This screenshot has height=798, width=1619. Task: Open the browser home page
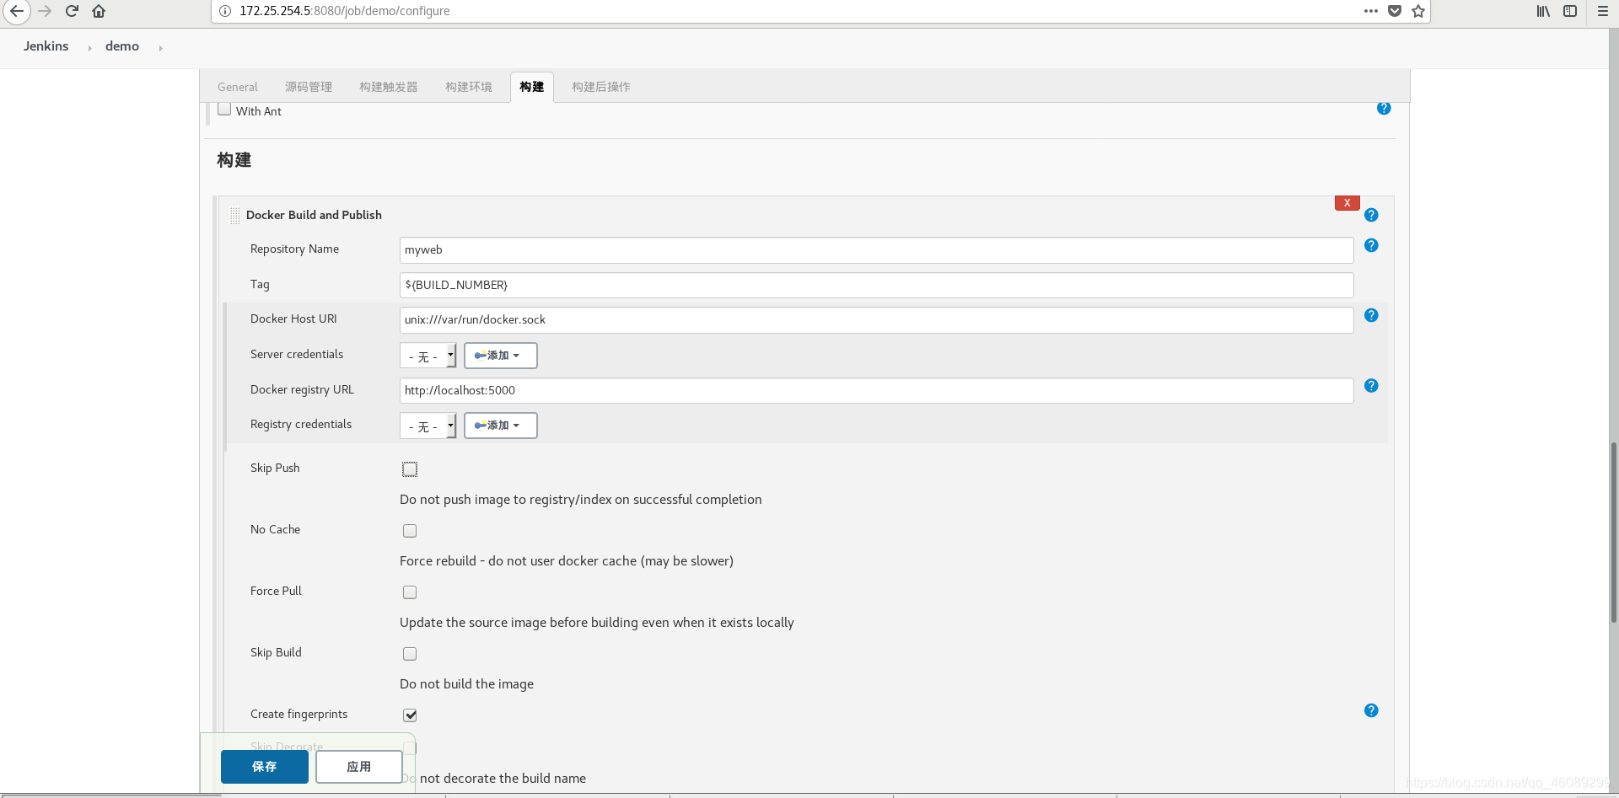(x=99, y=11)
